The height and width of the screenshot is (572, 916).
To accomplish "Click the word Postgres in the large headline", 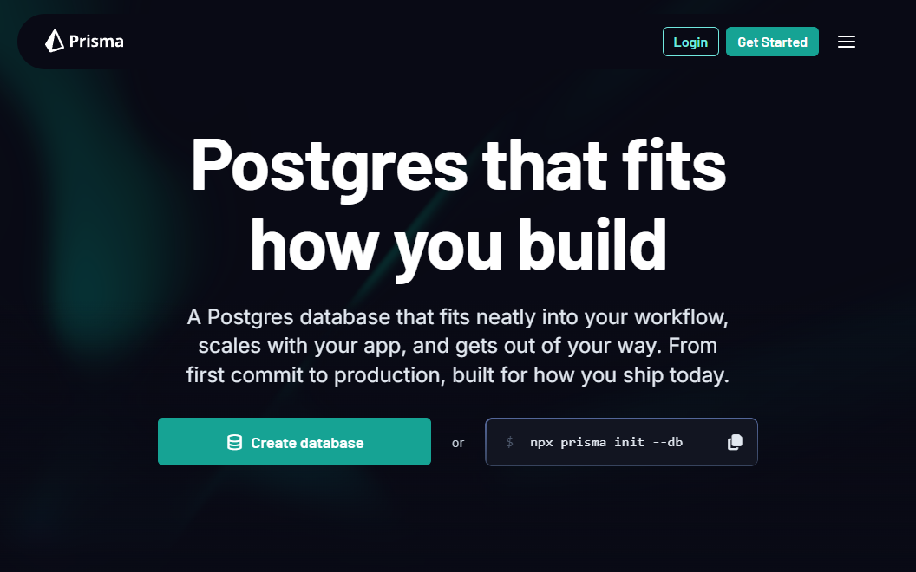I will click(x=329, y=166).
